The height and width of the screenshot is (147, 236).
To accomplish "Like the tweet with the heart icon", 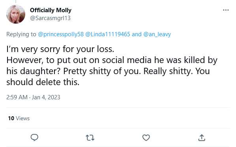I will pyautogui.click(x=146, y=138).
